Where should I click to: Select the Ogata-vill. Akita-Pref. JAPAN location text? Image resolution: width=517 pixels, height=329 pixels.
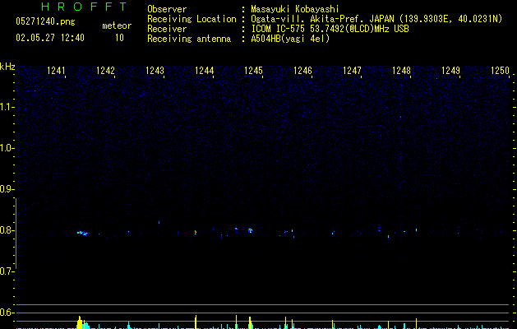(376, 19)
